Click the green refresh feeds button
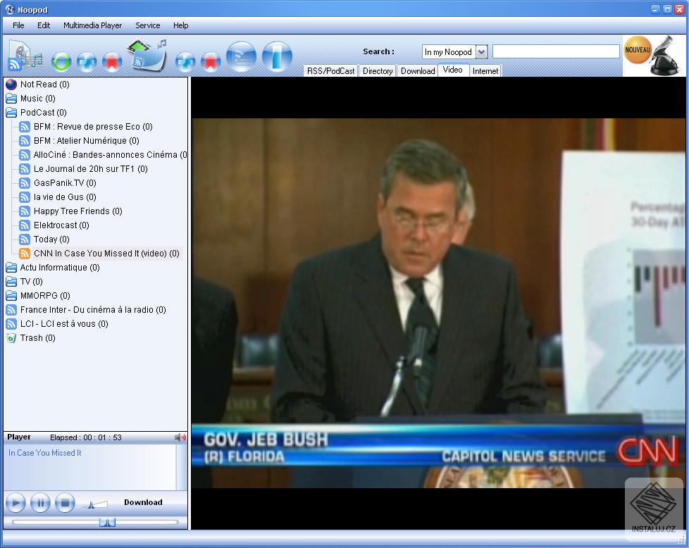This screenshot has height=548, width=689. [x=61, y=61]
